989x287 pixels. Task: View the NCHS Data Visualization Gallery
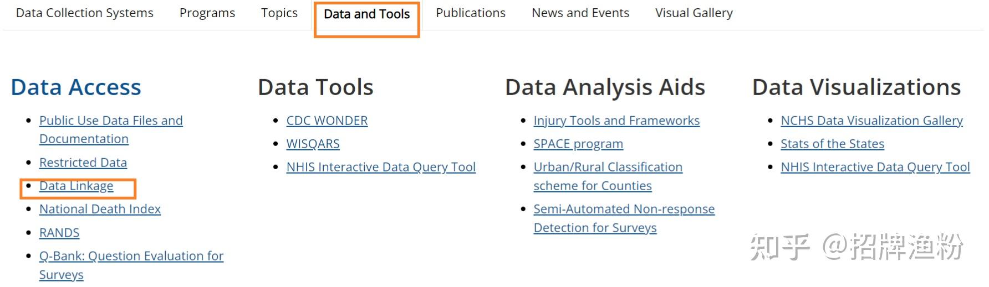(871, 121)
